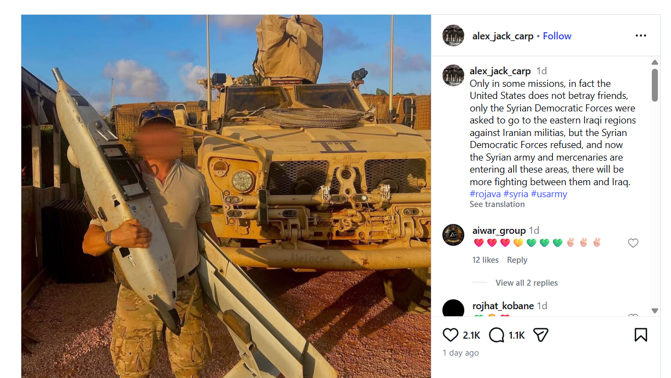Click alex_jack_carp avatar beside caption

coord(453,75)
